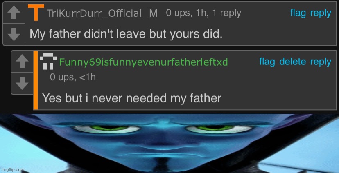Flag the top comment

click(298, 13)
